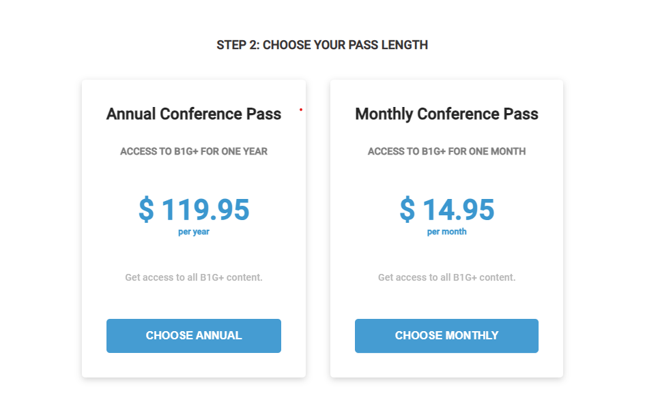645x417 pixels.
Task: Click the CHOOSE ANNUAL button
Action: click(194, 335)
